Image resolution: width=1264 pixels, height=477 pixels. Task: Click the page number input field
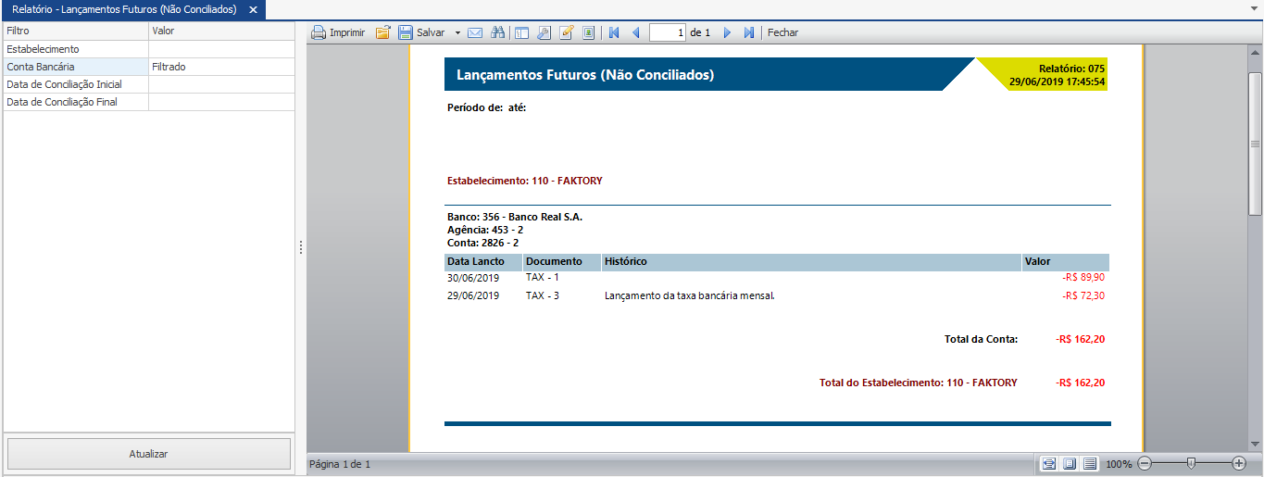pos(668,32)
